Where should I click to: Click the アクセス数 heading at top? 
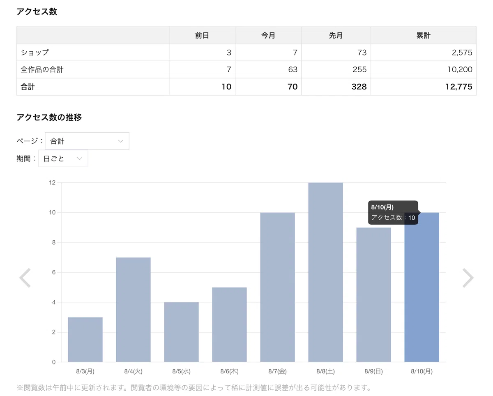tap(37, 12)
